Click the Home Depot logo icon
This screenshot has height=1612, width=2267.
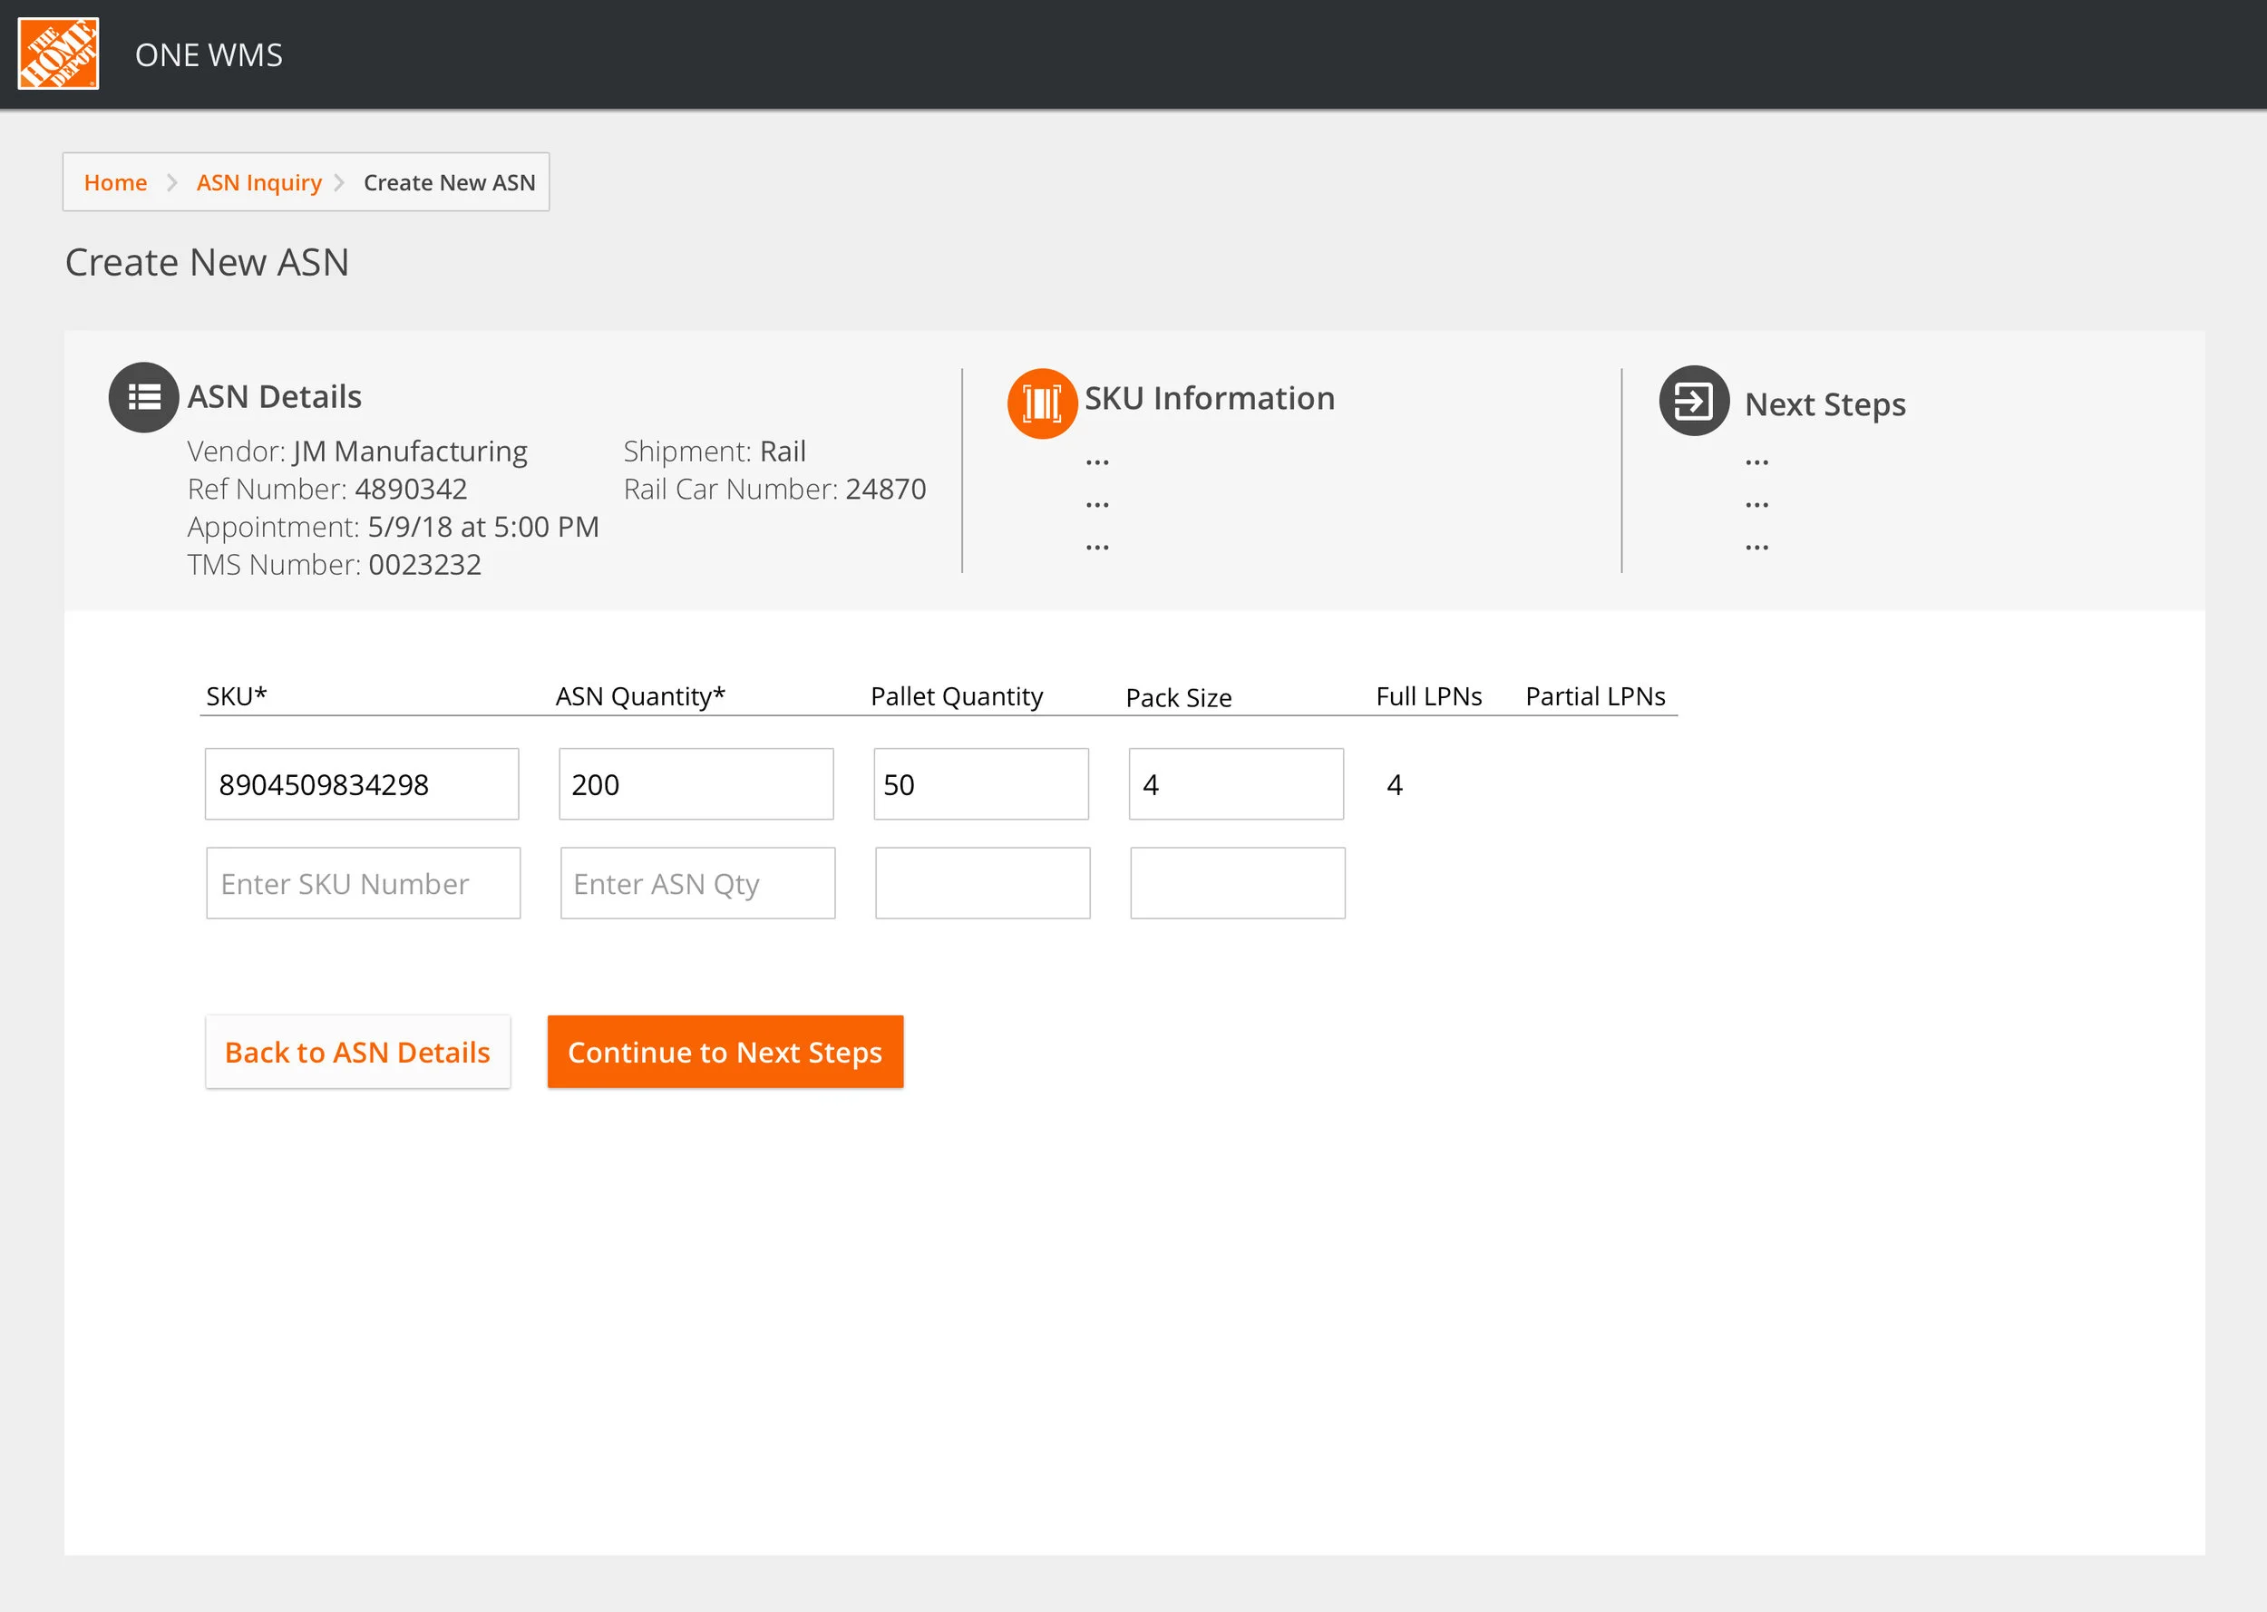(59, 53)
